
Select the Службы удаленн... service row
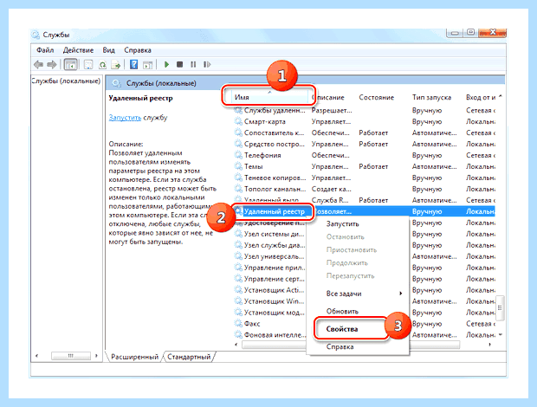365,110
